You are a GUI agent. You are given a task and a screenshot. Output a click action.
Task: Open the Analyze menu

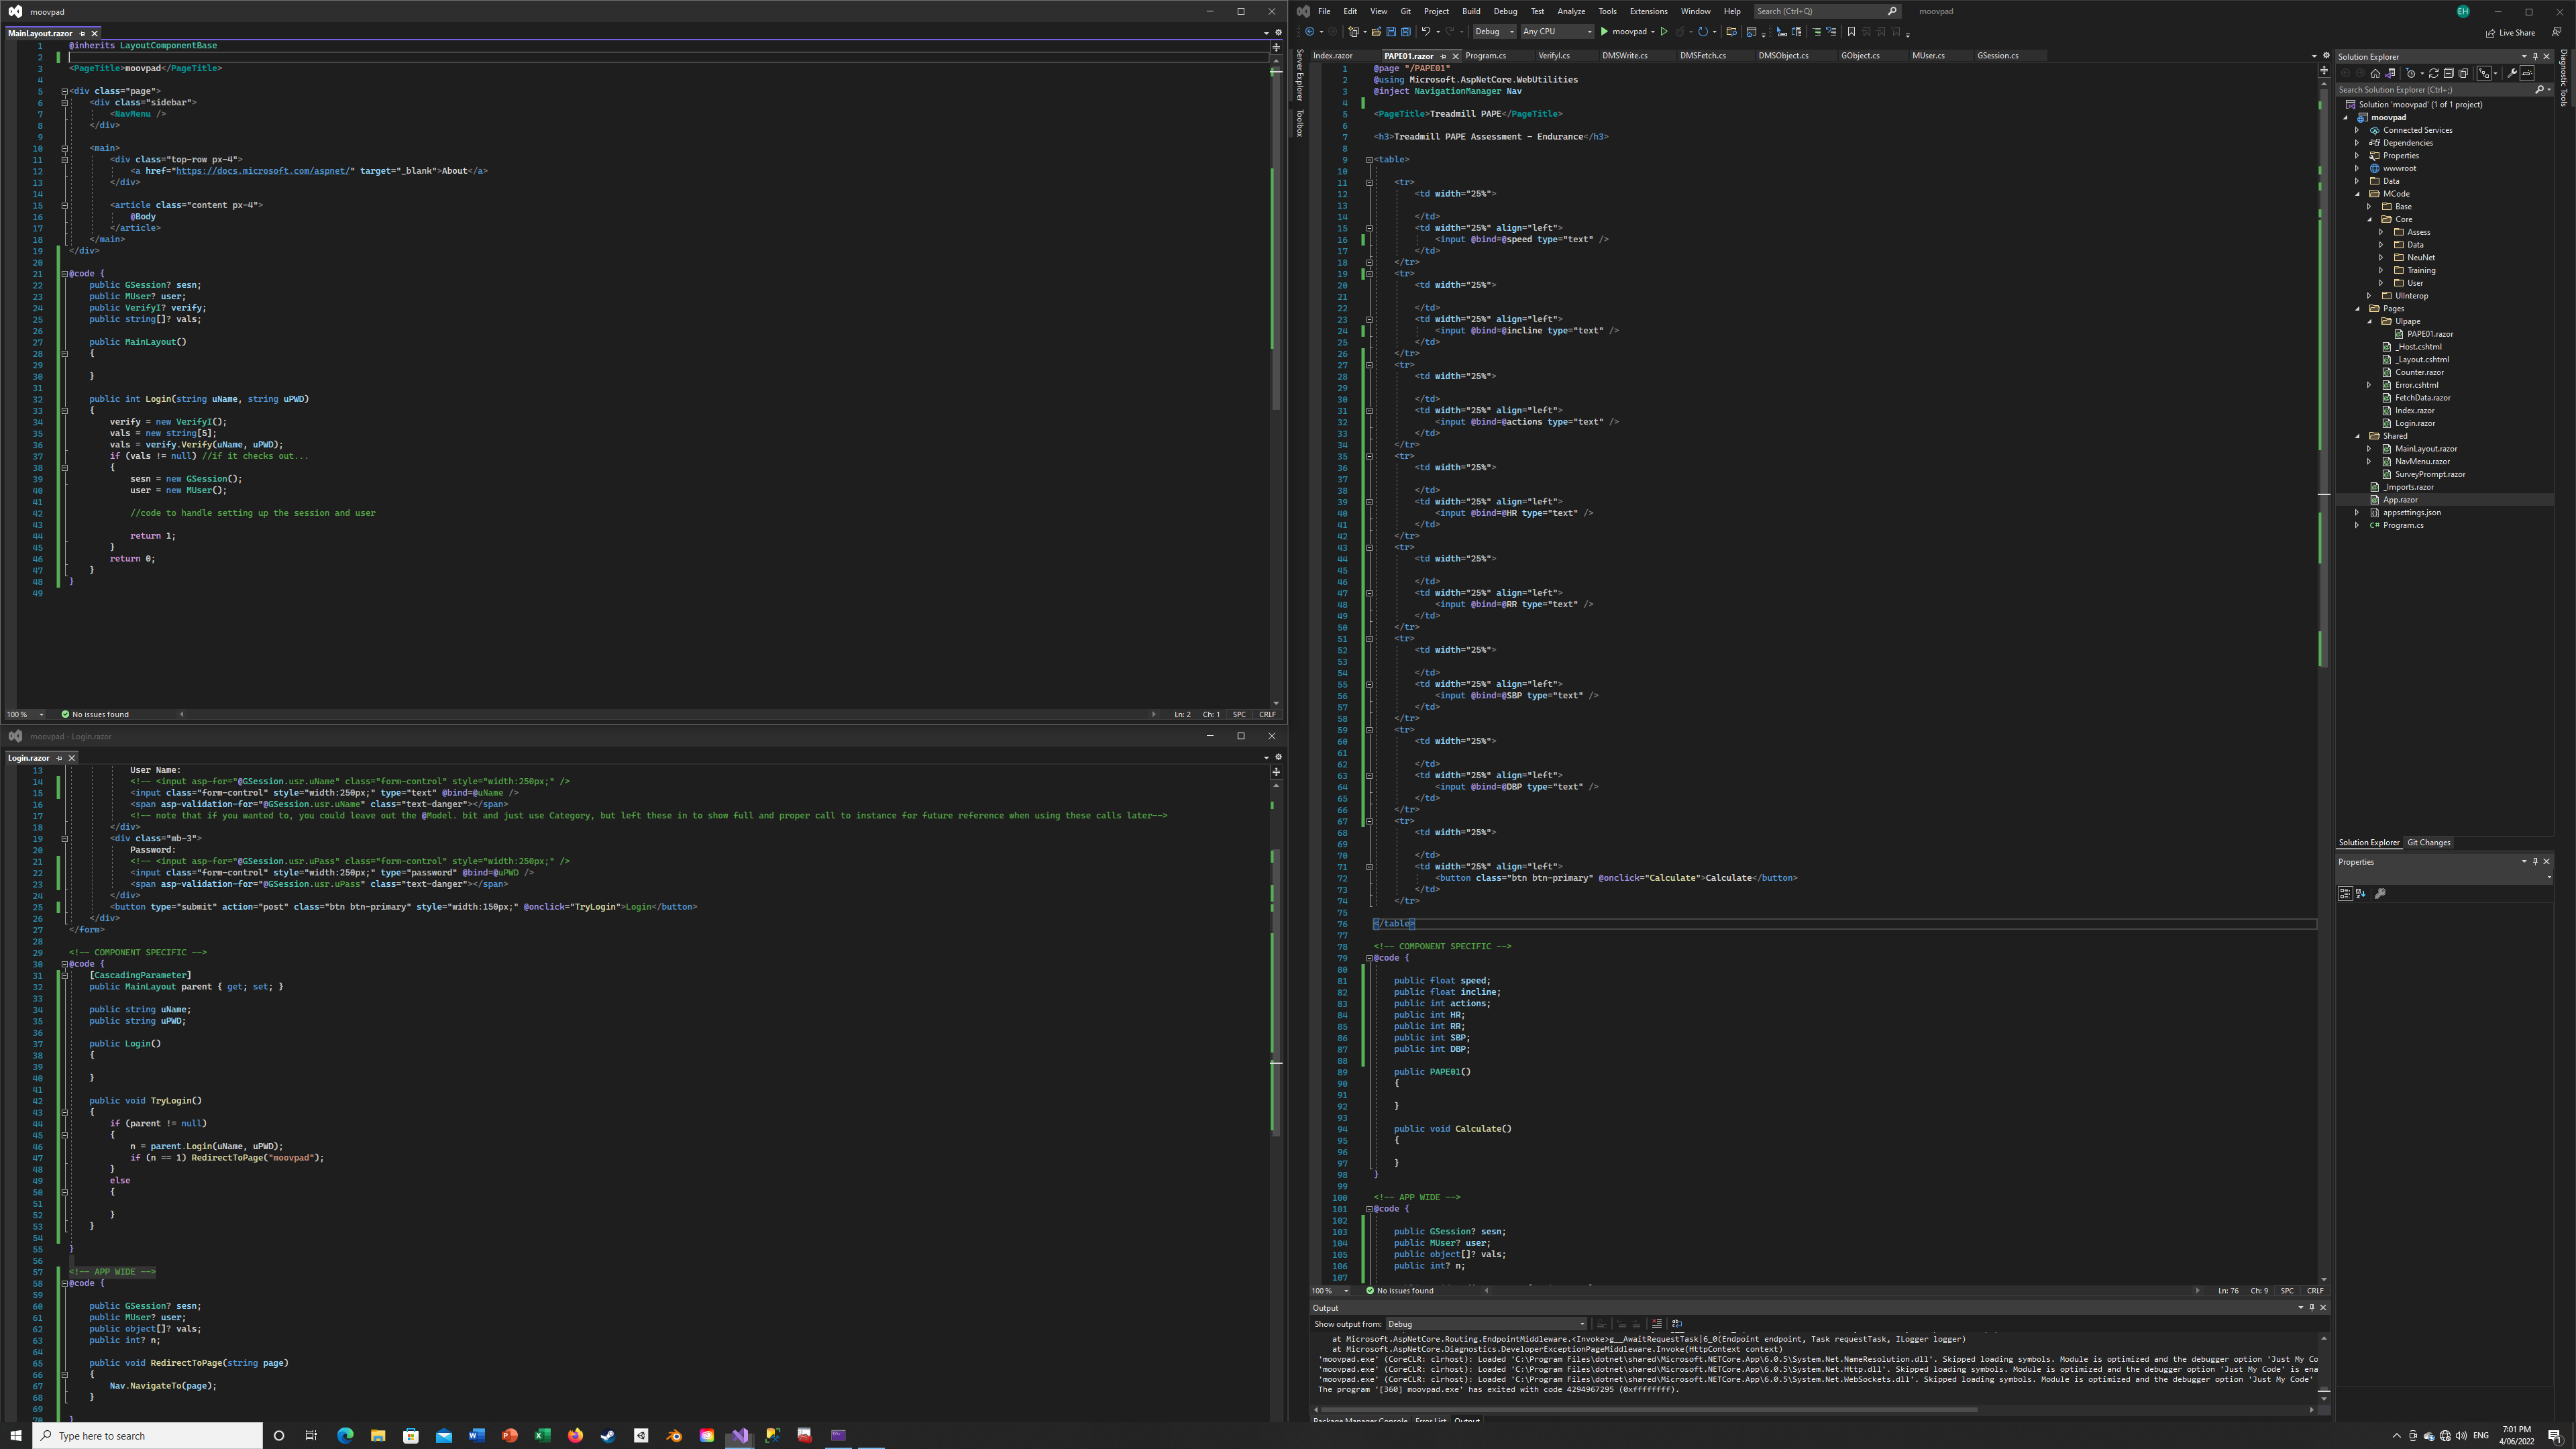(x=1571, y=11)
